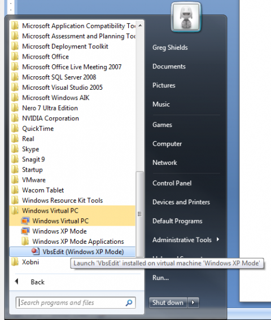Expand Windows Resource Kit Tools folder

pyautogui.click(x=72, y=200)
